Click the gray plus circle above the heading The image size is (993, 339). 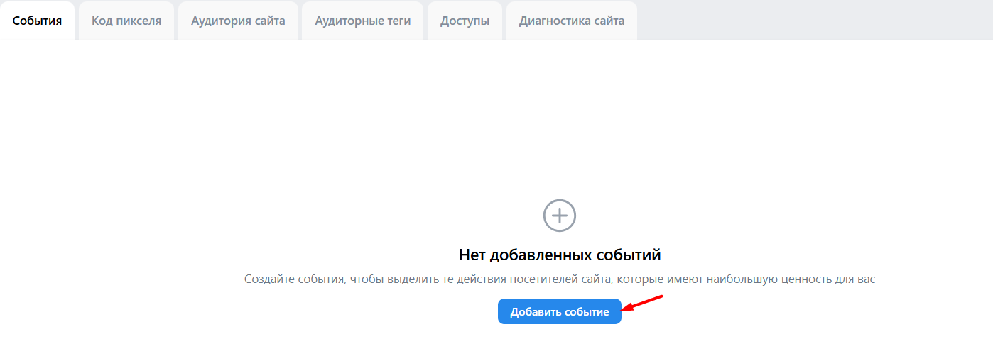point(560,215)
